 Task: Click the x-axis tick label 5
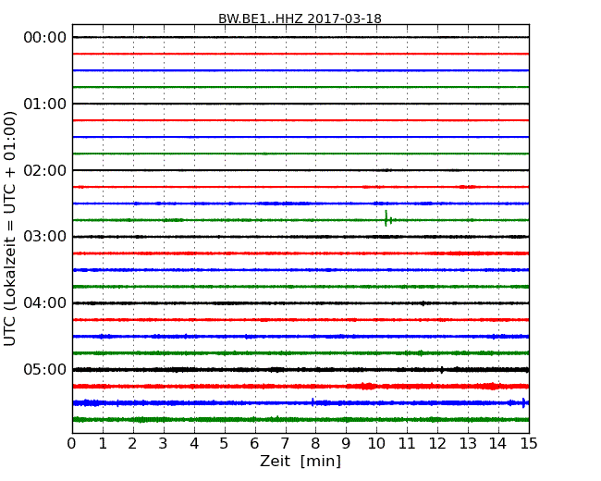[x=224, y=444]
